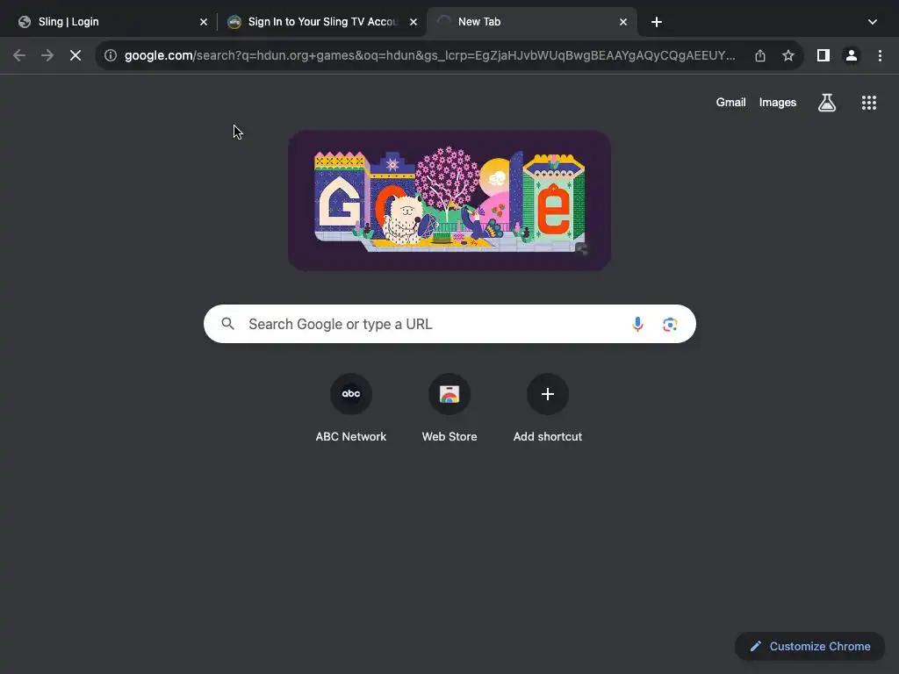The image size is (899, 674).
Task: Select the New Tab tab
Action: [531, 22]
